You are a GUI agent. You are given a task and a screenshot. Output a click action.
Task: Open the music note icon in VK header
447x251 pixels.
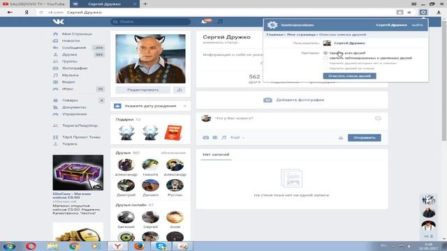tap(220, 22)
